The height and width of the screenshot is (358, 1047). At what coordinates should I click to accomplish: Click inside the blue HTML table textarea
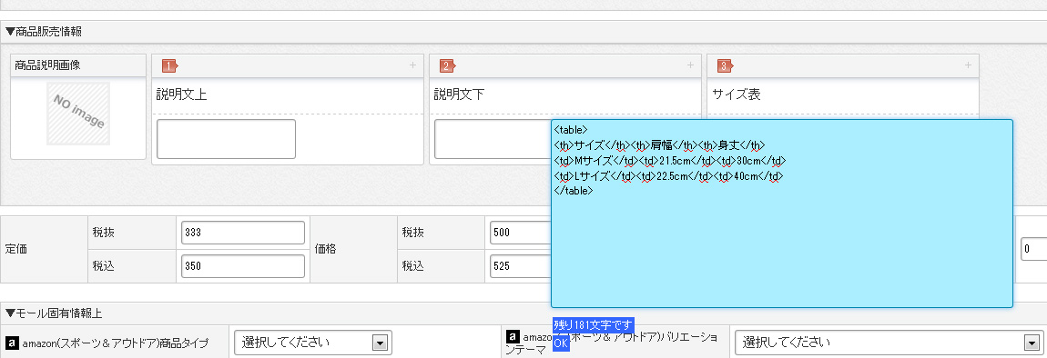click(x=782, y=214)
